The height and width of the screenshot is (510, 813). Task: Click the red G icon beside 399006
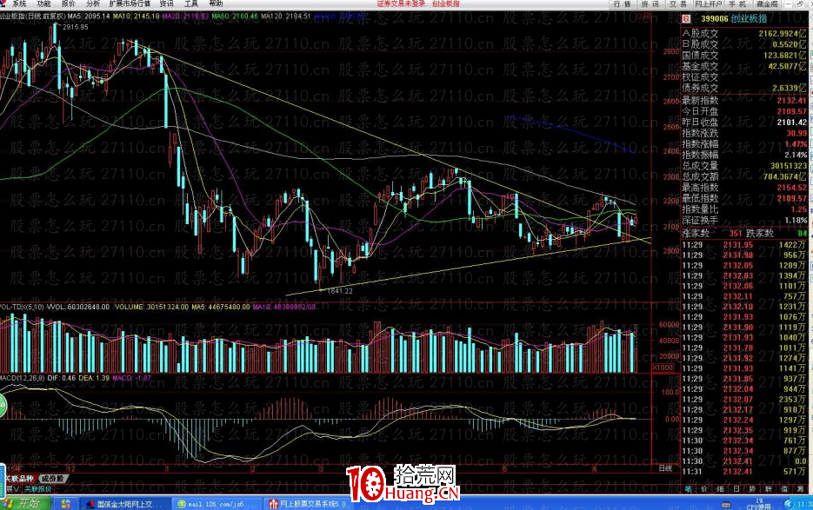pyautogui.click(x=687, y=18)
